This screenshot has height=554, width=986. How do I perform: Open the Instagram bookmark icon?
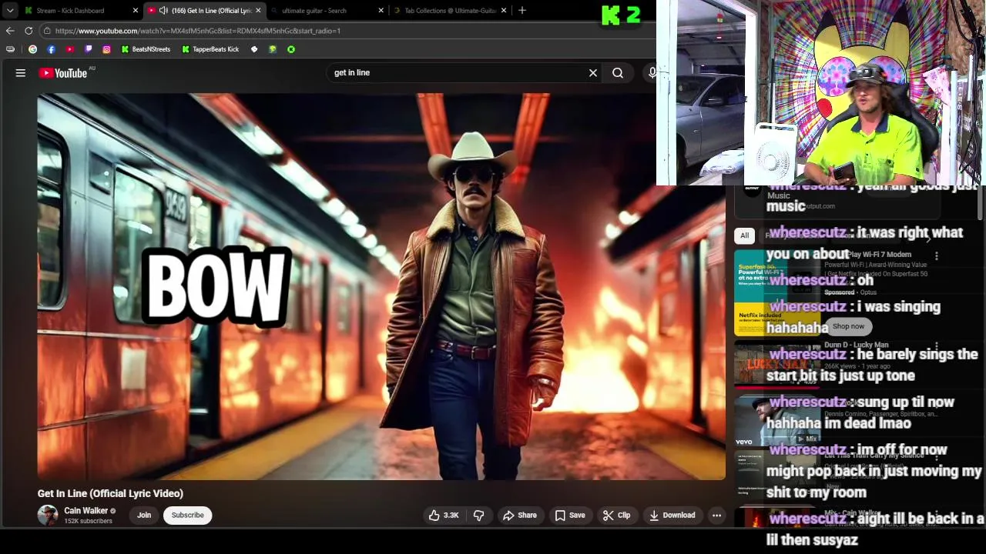tap(106, 49)
